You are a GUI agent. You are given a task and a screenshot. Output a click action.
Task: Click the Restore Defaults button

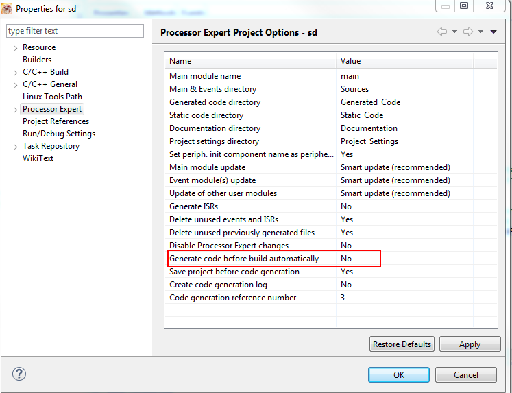tap(402, 344)
